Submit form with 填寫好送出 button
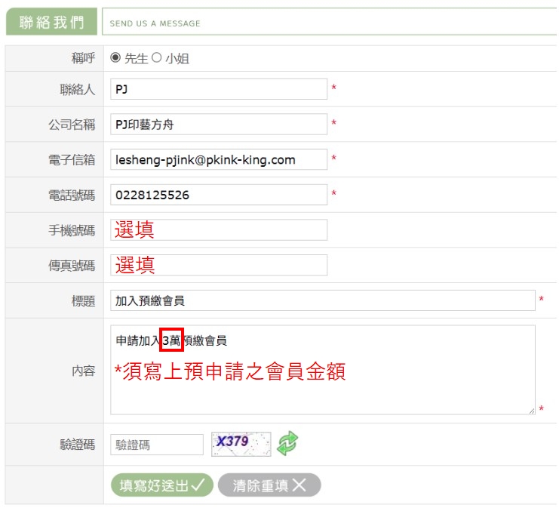The height and width of the screenshot is (508, 559). 161,485
